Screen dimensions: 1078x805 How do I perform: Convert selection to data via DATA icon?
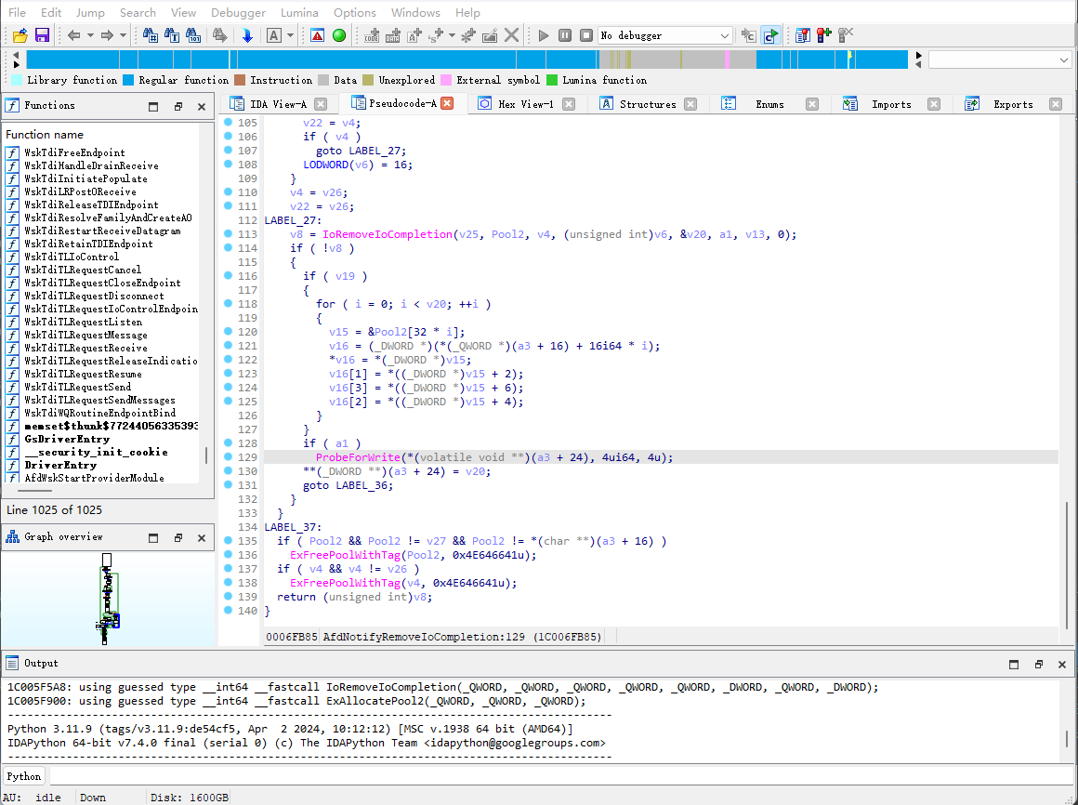394,35
